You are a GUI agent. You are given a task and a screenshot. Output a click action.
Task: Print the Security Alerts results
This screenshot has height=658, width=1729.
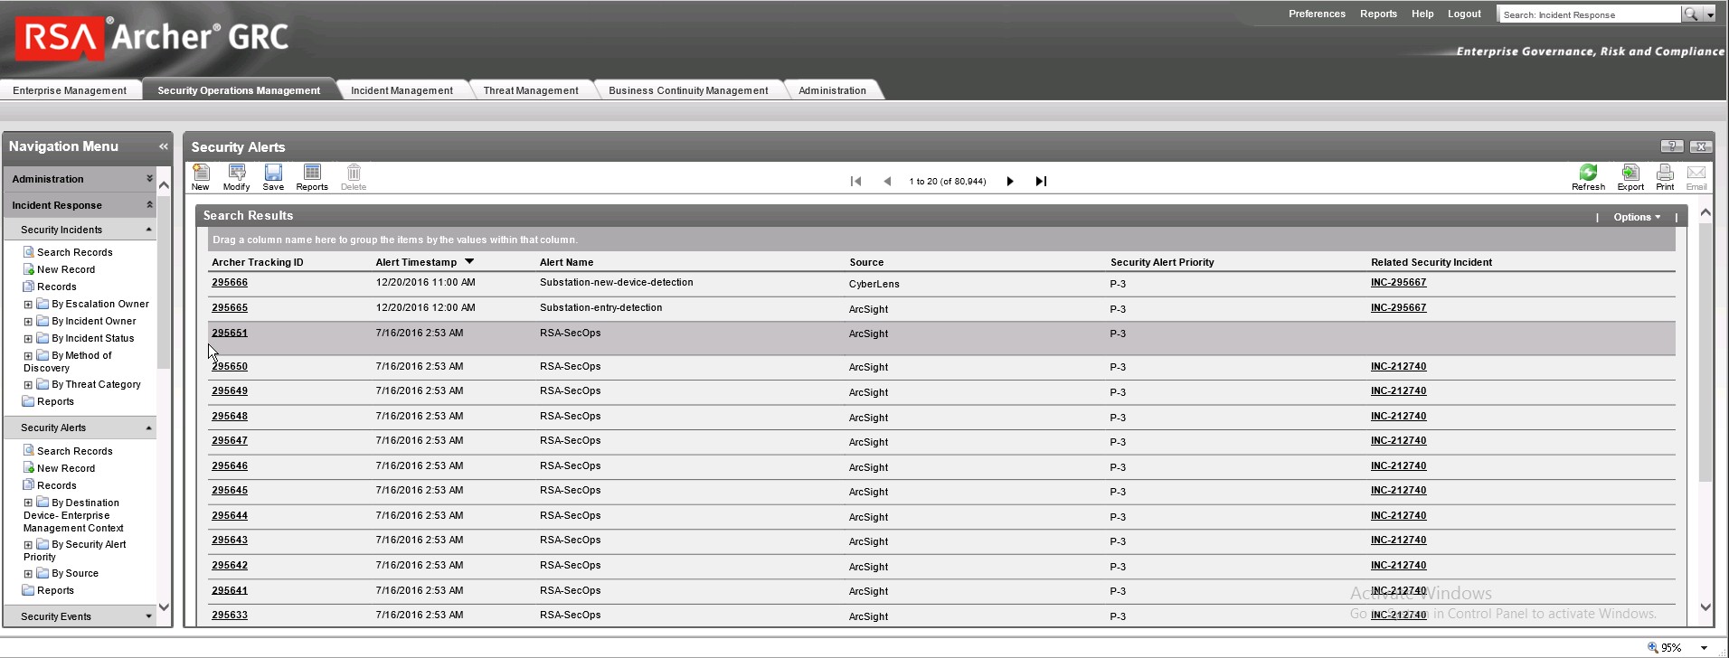coord(1665,176)
